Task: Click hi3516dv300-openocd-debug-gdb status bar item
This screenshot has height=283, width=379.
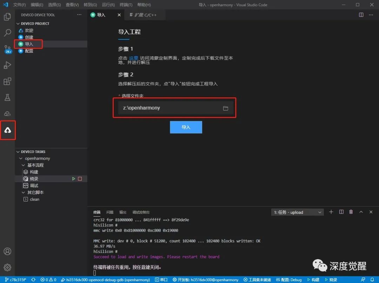Action: (105, 279)
